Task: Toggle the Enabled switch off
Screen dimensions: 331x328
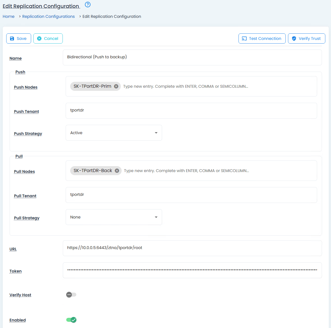Action: tap(71, 320)
